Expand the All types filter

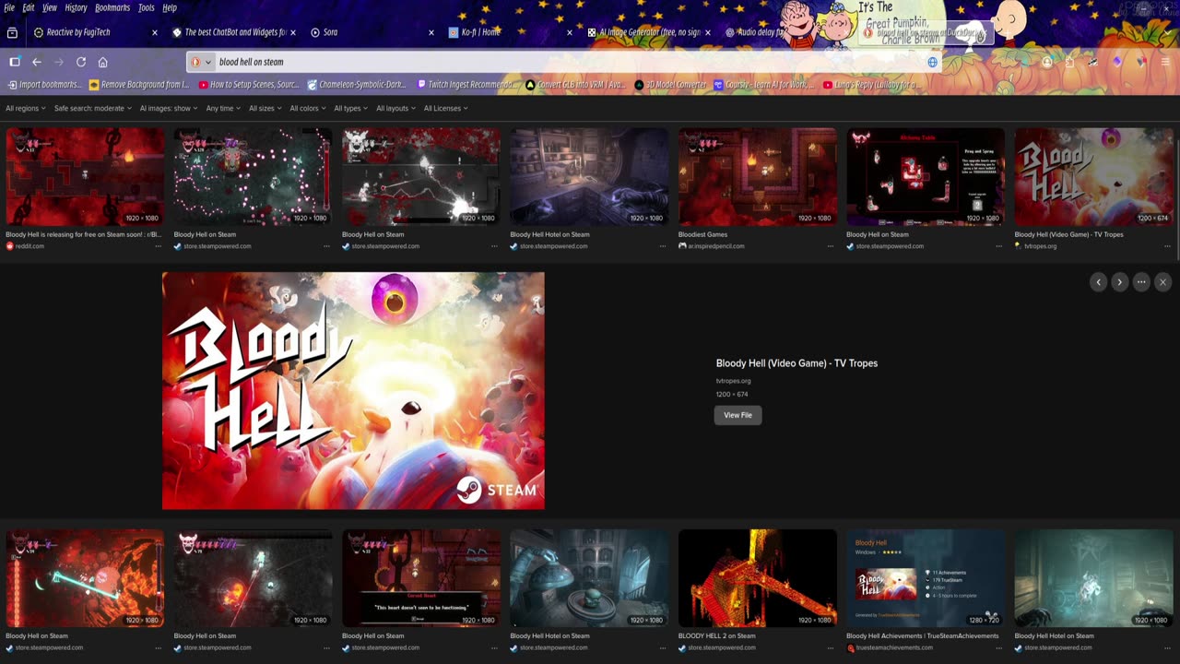pyautogui.click(x=351, y=108)
